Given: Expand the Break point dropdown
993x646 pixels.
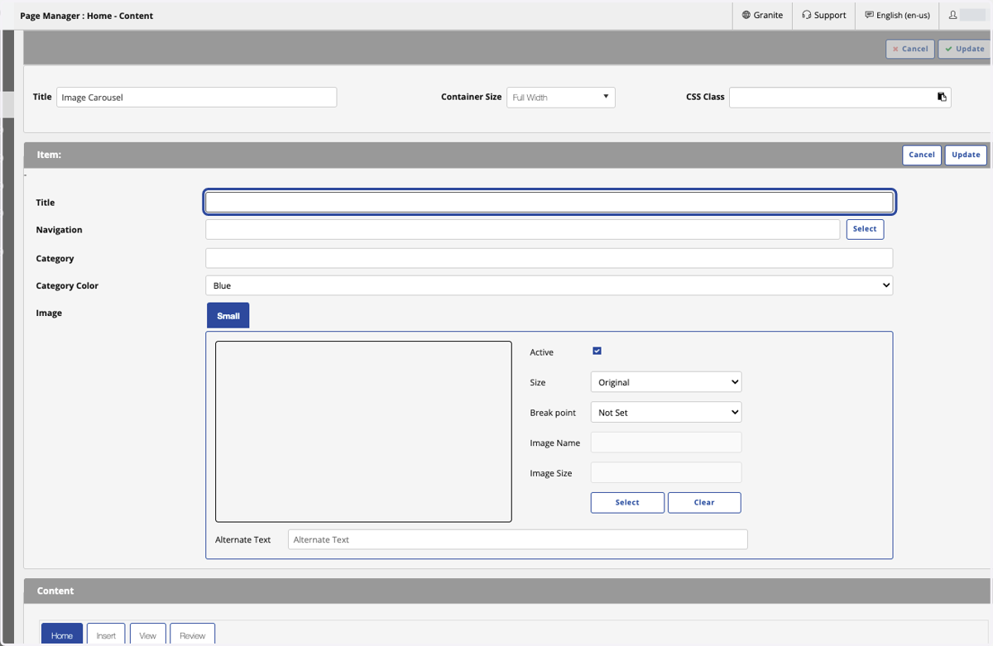Looking at the screenshot, I should tap(665, 412).
